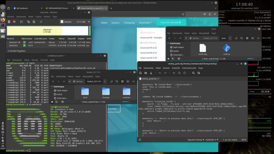Viewport: 274px width, 154px height.
Task: Click search icon in lmde6_231114 file manager
Action: pyautogui.click(x=117, y=81)
